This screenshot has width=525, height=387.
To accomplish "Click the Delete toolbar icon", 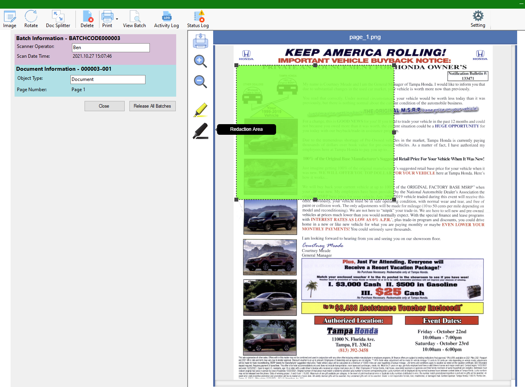I will point(87,19).
